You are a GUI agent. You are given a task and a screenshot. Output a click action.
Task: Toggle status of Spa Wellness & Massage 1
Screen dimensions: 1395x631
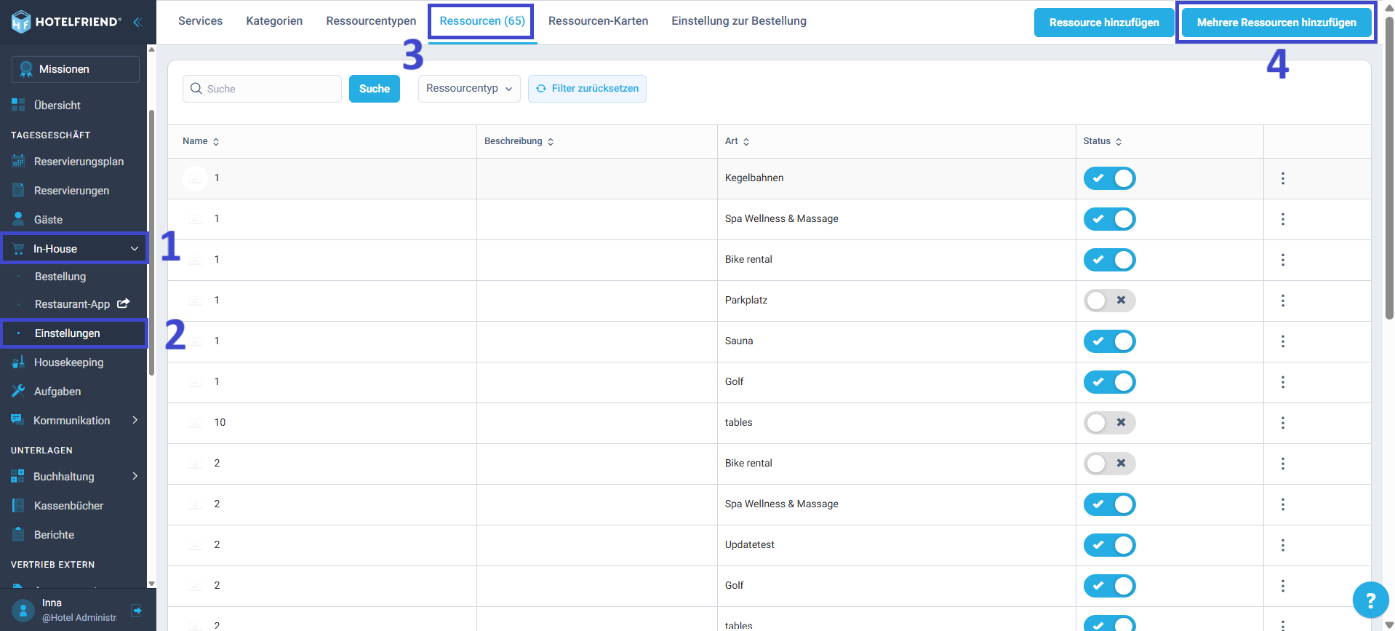point(1109,219)
